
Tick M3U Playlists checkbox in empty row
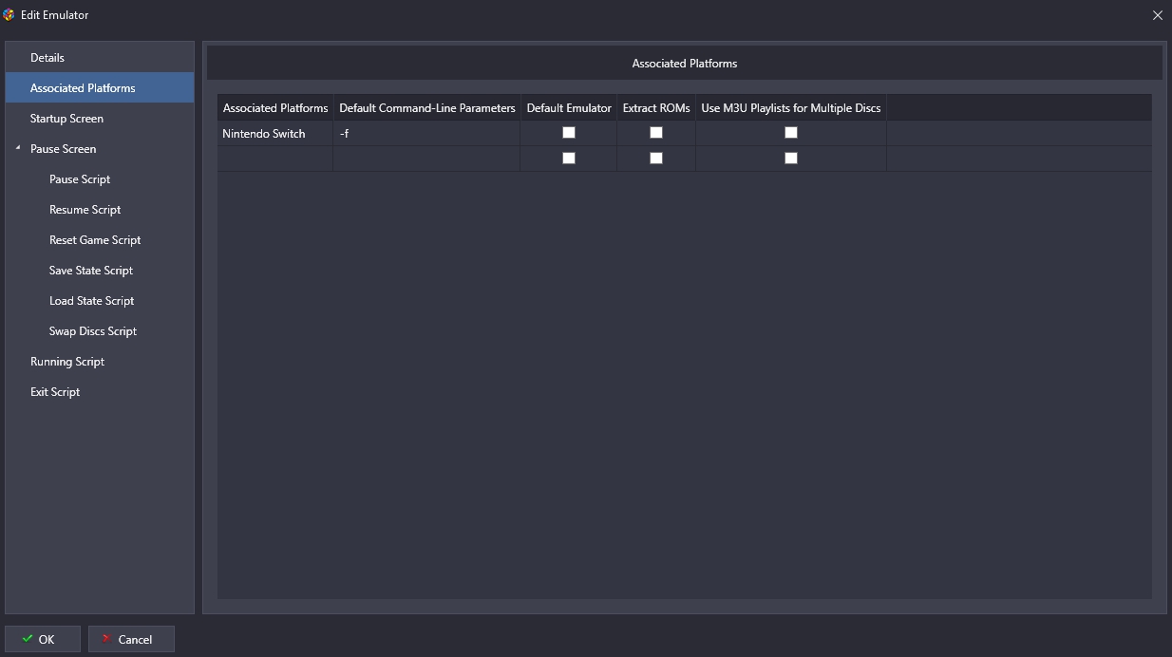tap(791, 159)
